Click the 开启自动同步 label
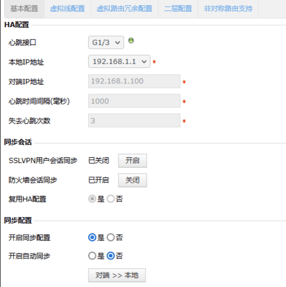This screenshot has width=286, height=287. click(x=29, y=256)
